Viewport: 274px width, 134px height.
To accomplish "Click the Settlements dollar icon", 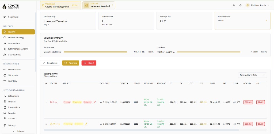I will (5, 96).
